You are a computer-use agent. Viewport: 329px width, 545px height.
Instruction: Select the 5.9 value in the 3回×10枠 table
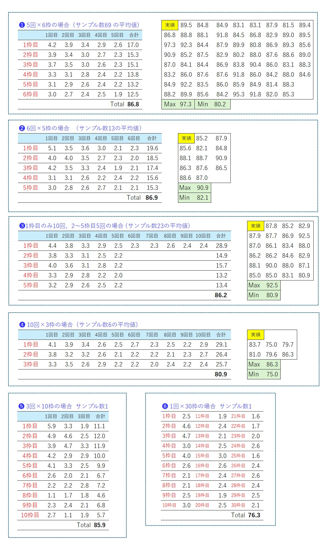52,426
